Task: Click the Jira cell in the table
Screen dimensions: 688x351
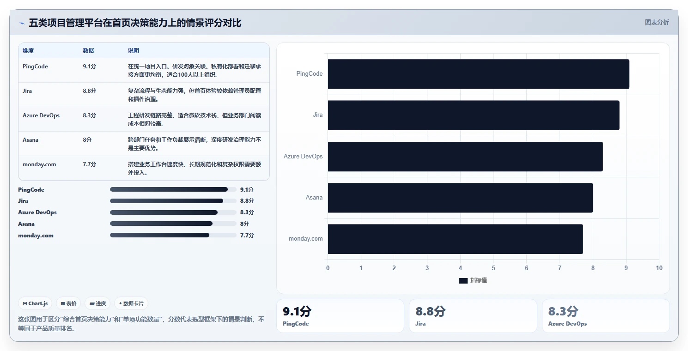Action: click(x=27, y=91)
